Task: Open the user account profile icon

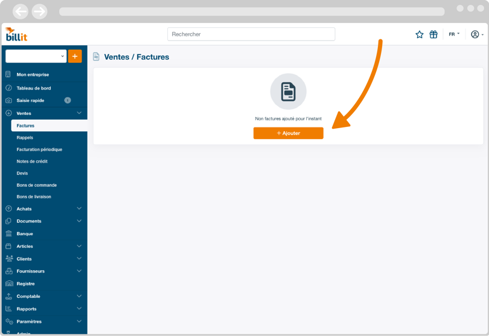Action: [x=475, y=34]
